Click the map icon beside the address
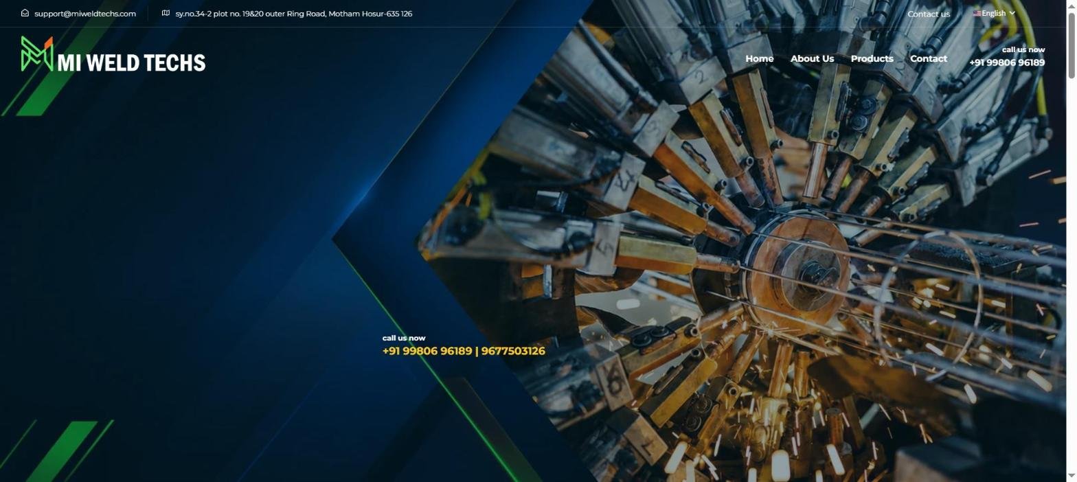 [166, 13]
